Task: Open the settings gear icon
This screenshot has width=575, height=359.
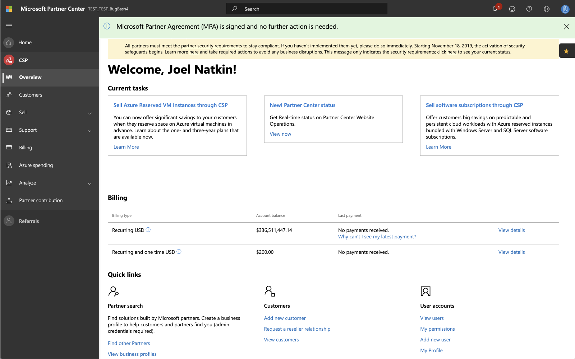Action: point(547,9)
